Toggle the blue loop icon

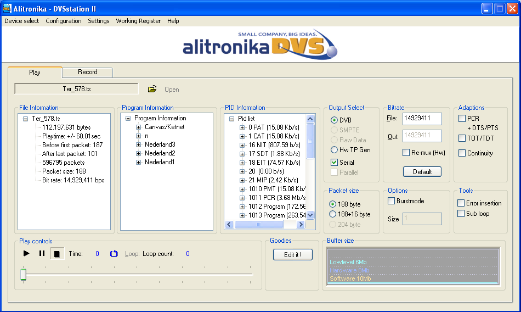point(114,254)
